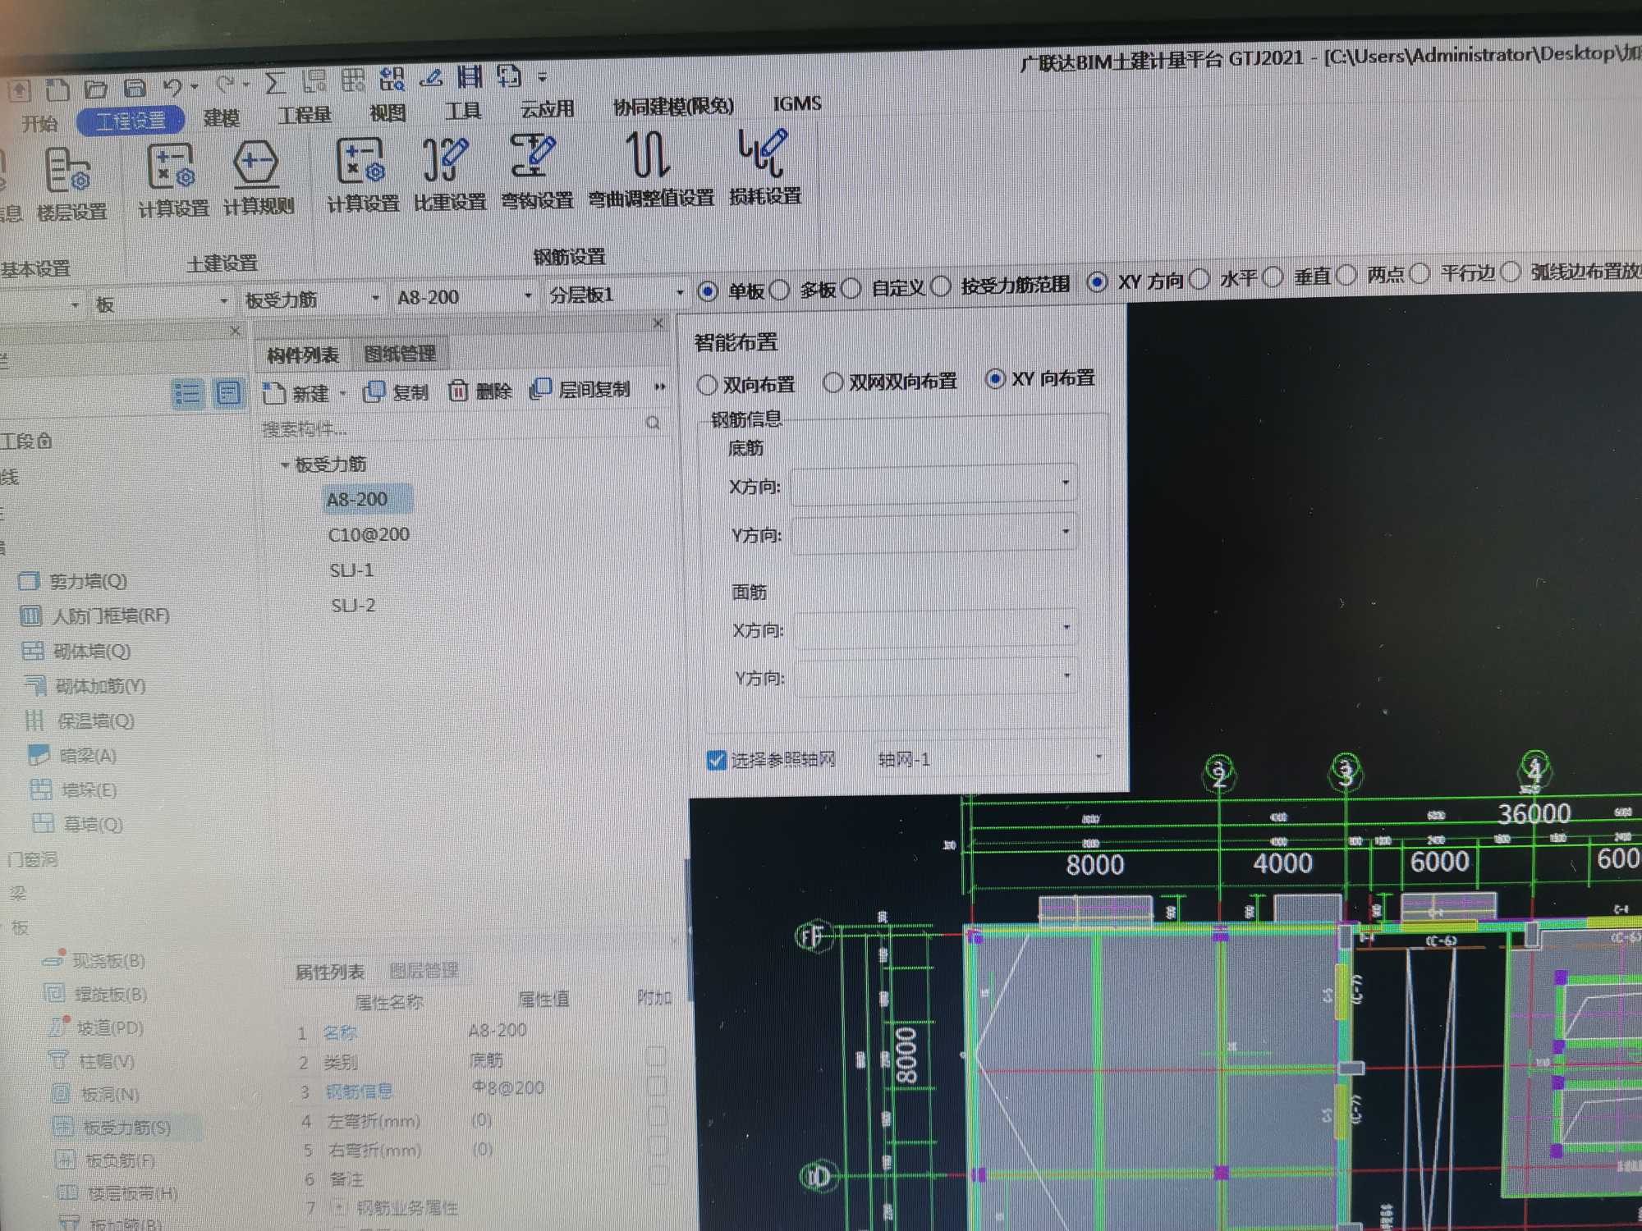Switch to 图纸管理 tab

tap(400, 354)
